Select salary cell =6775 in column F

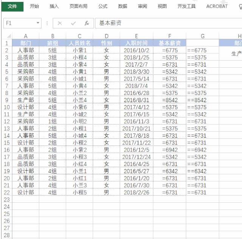click(x=170, y=50)
